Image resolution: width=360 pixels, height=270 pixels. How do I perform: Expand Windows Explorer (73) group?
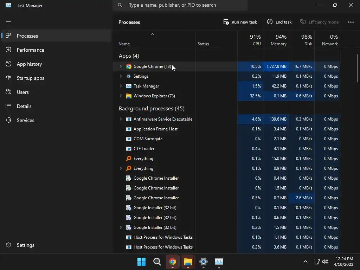point(121,96)
